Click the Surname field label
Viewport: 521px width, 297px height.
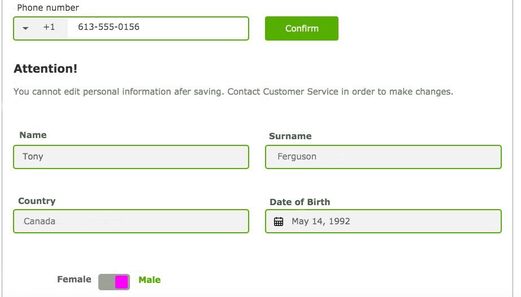pyautogui.click(x=290, y=136)
